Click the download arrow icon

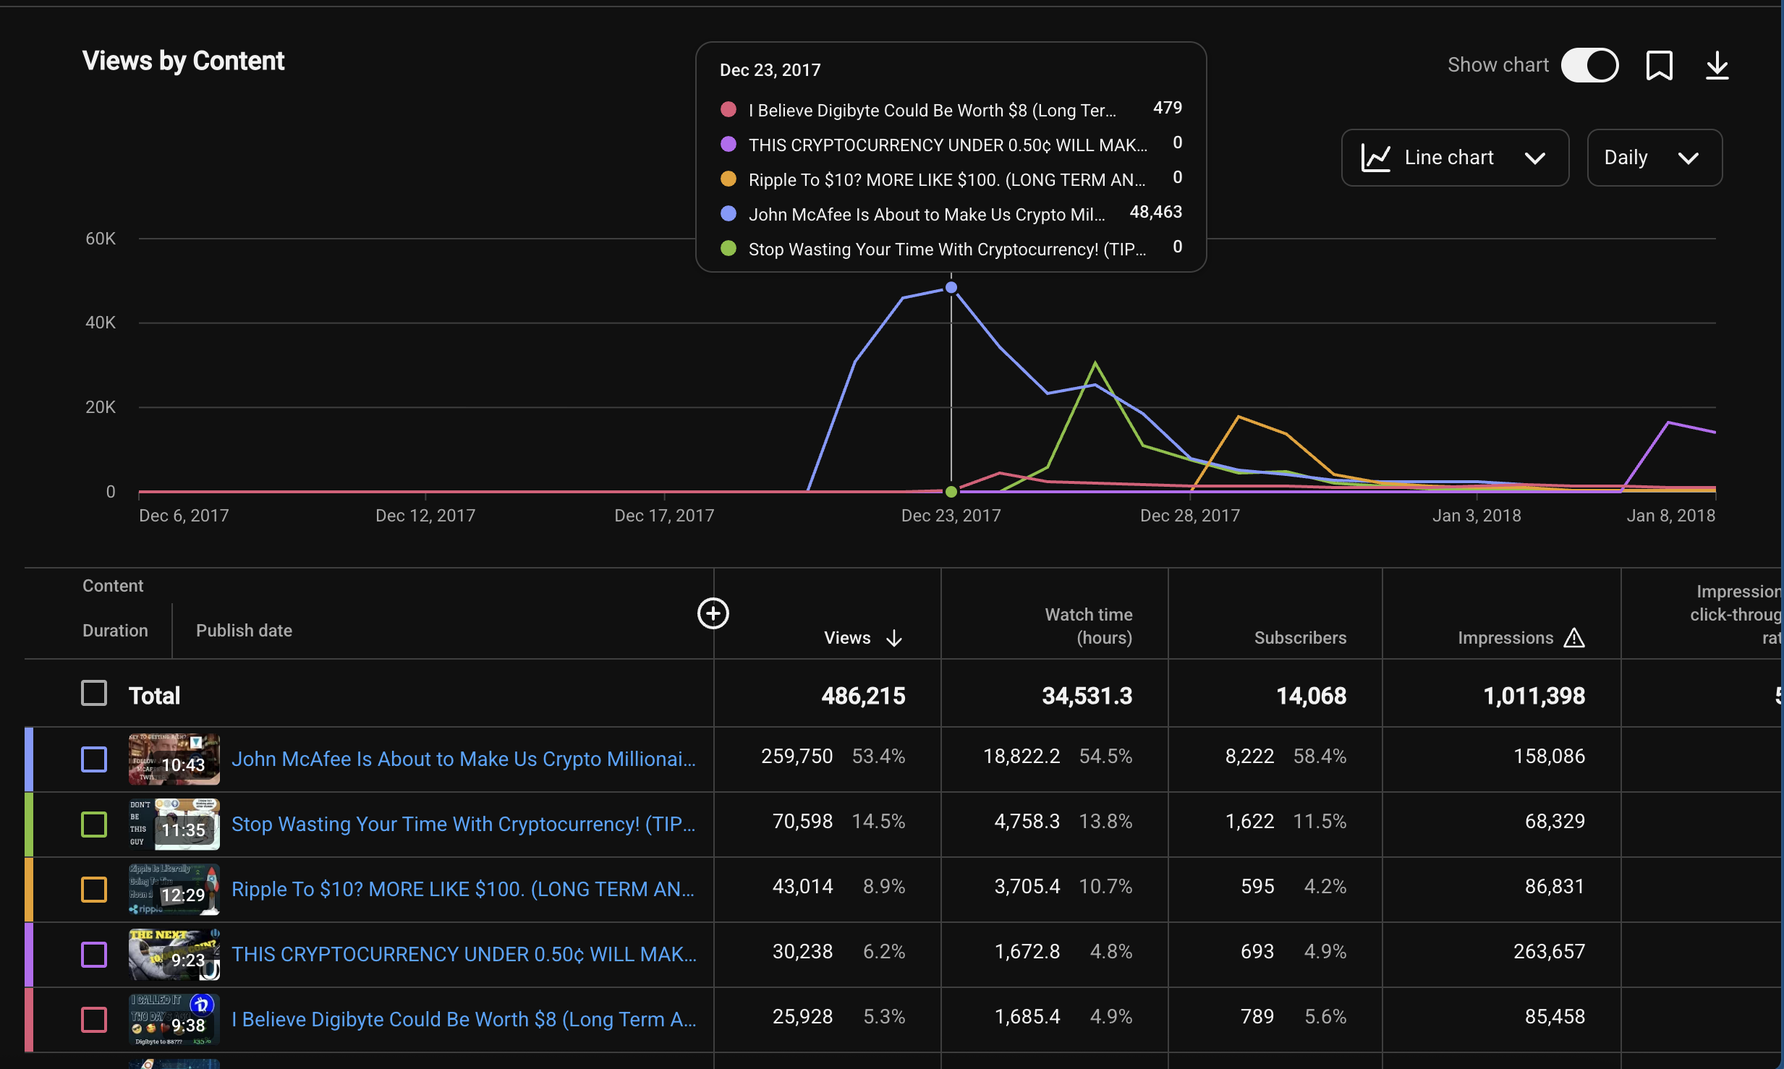tap(1717, 65)
